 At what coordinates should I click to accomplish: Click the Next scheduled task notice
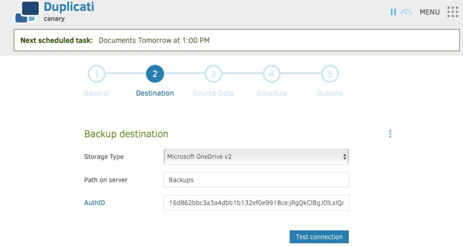(236, 40)
